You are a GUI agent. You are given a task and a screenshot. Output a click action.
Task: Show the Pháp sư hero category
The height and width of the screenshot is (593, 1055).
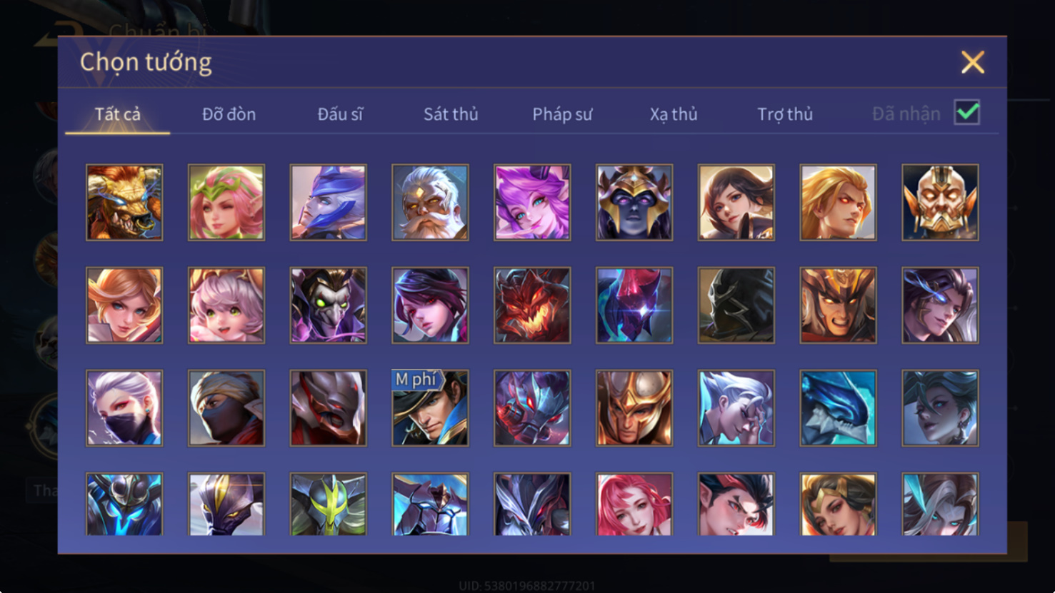coord(562,114)
